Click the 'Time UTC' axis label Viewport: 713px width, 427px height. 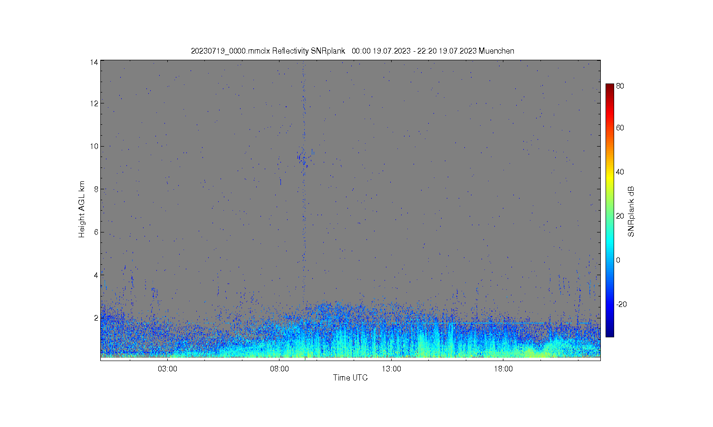coord(350,378)
